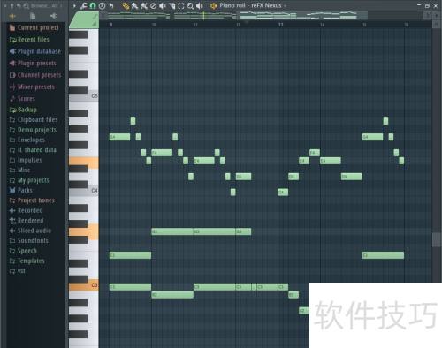Open the piano roll options menu arrow
This screenshot has width=442, height=348.
point(74,5)
